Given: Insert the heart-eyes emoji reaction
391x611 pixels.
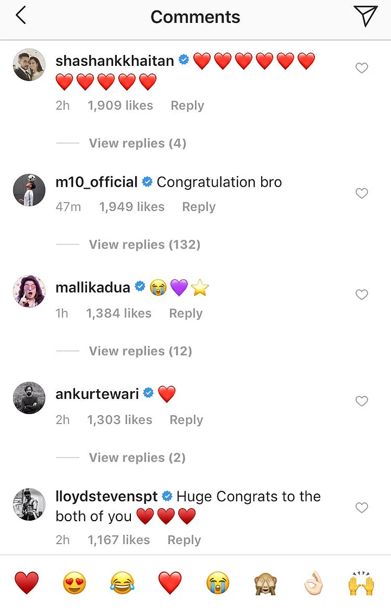Looking at the screenshot, I should [73, 583].
